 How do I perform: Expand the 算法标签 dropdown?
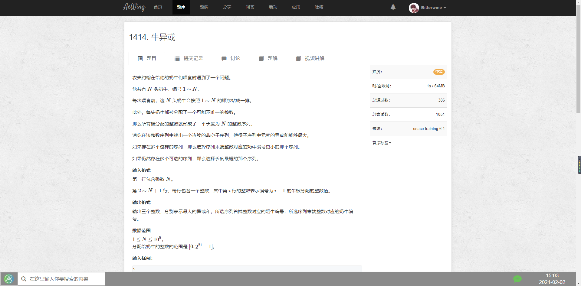tap(382, 143)
